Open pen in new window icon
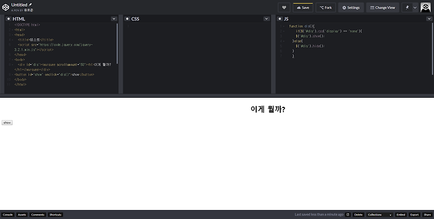 tap(348, 215)
